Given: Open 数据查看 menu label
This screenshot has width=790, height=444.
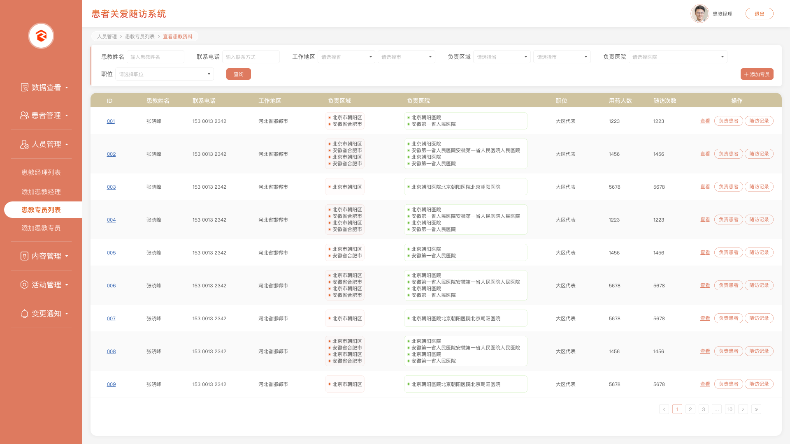Looking at the screenshot, I should pos(46,88).
